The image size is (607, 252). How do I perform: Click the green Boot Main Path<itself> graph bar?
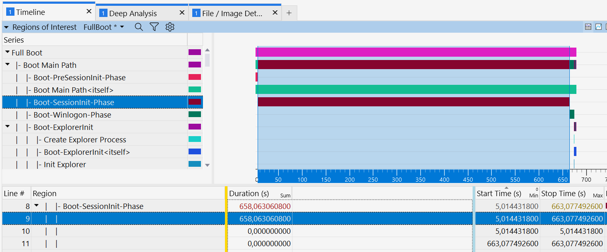coord(416,89)
